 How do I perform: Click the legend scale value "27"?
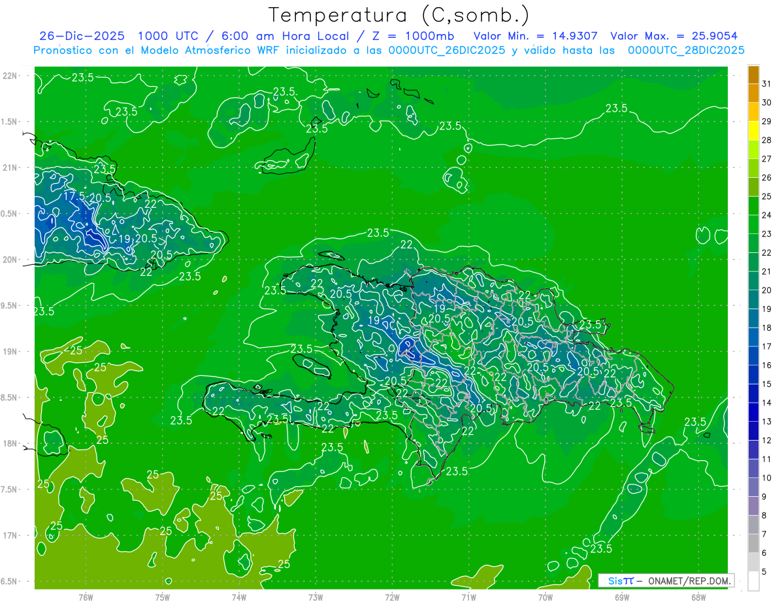pyautogui.click(x=767, y=159)
